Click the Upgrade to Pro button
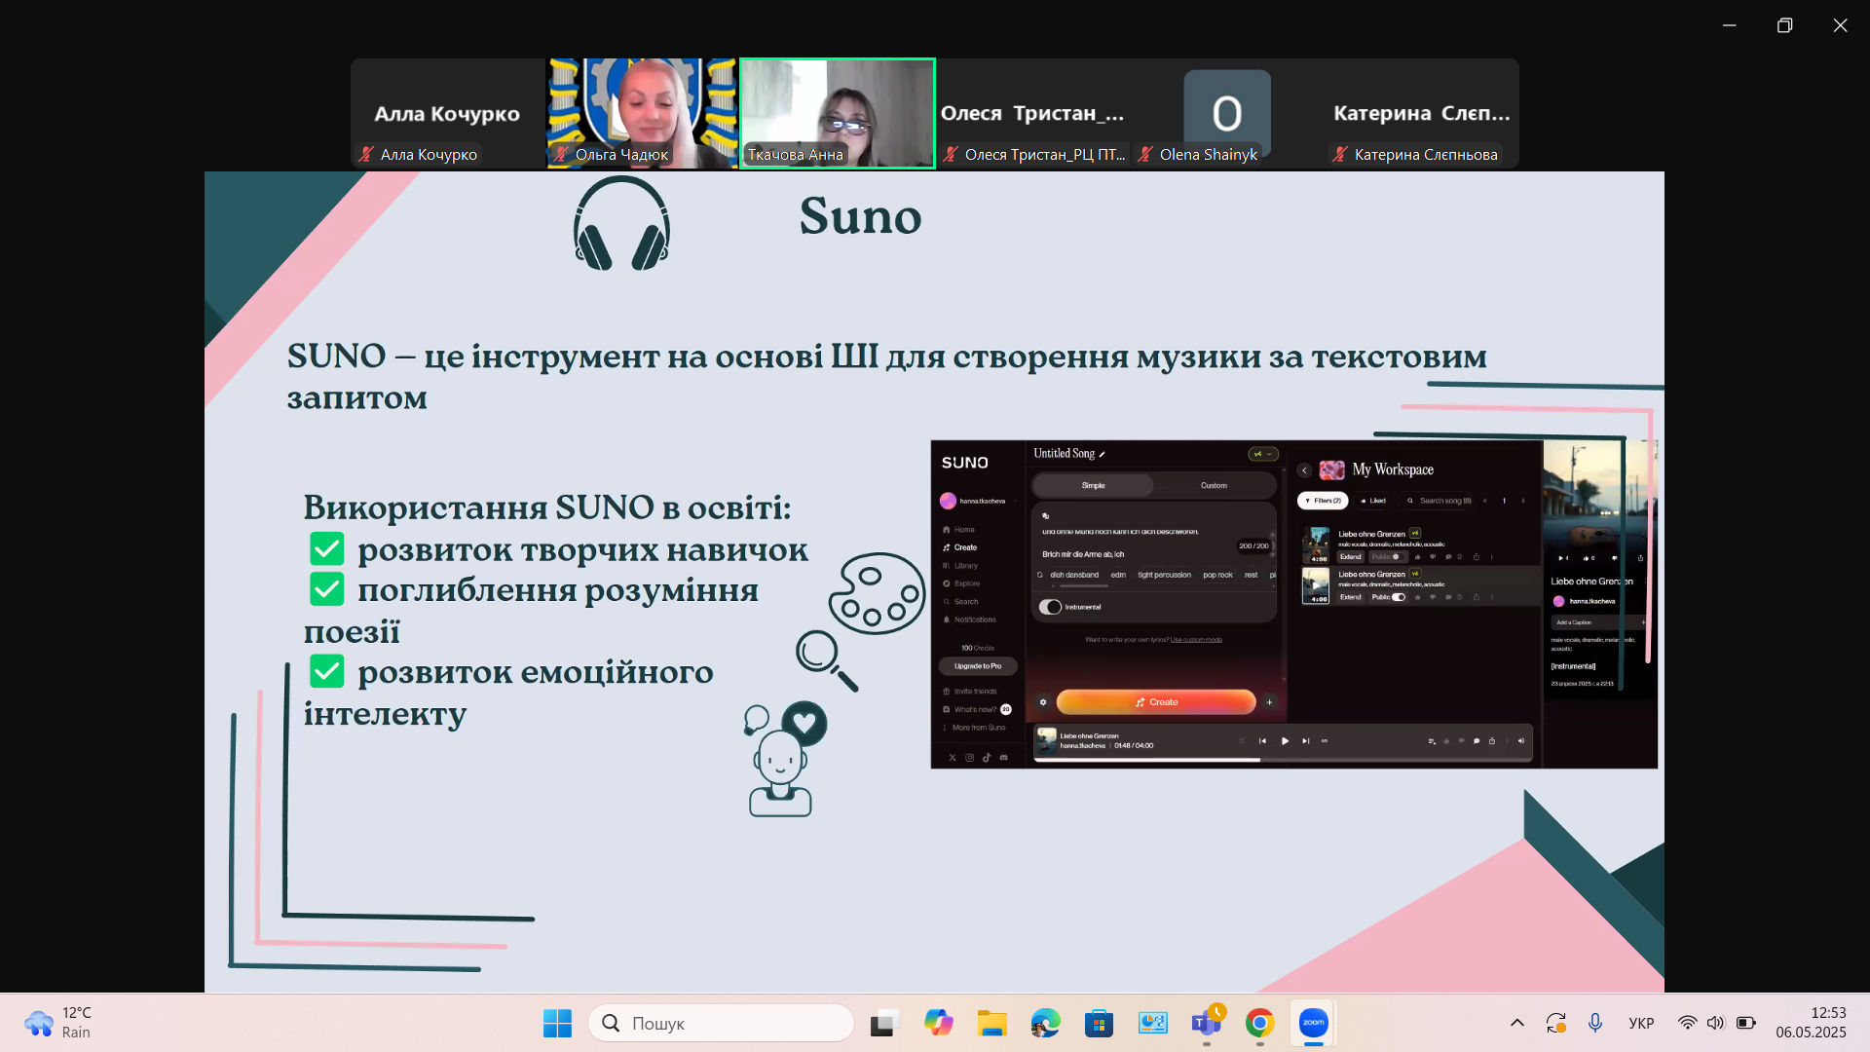Image resolution: width=1870 pixels, height=1052 pixels. coord(978,666)
